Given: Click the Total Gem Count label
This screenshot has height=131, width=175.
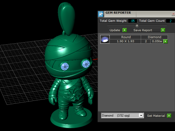Looking at the screenshot, I should coord(152,21).
